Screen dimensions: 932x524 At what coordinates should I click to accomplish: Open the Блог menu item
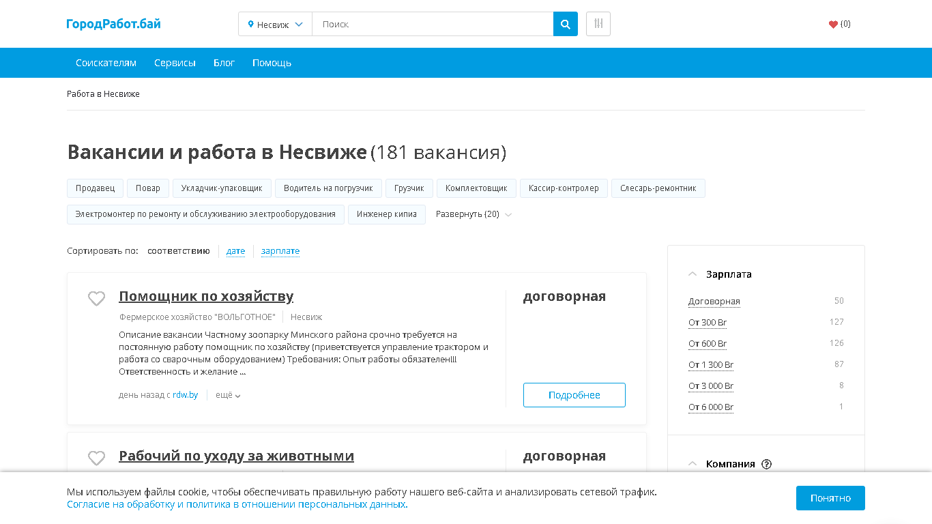(224, 63)
